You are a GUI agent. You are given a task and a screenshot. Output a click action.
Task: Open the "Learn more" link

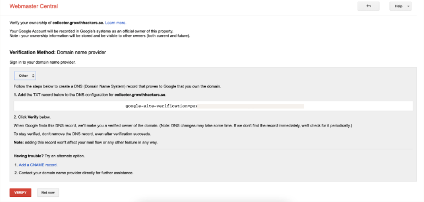[x=115, y=23]
